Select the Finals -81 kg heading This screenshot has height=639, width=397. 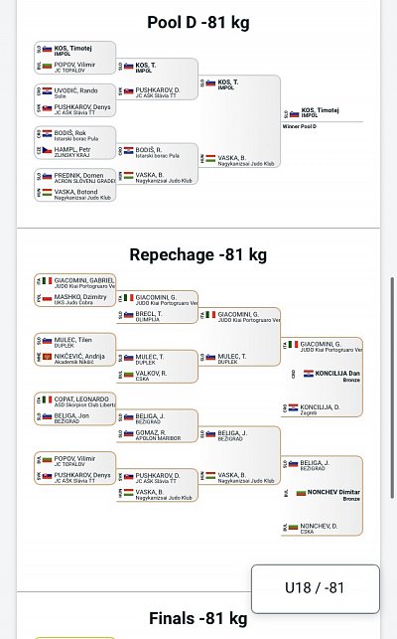point(198,618)
